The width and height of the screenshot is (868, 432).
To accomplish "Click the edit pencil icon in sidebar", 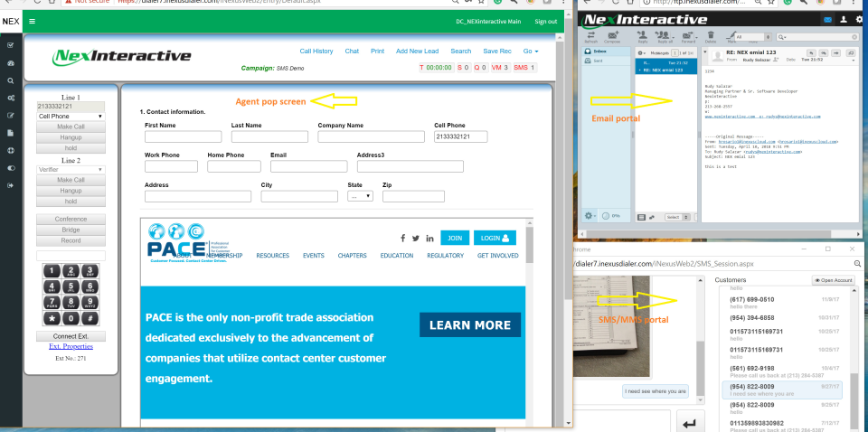I will coord(11,116).
